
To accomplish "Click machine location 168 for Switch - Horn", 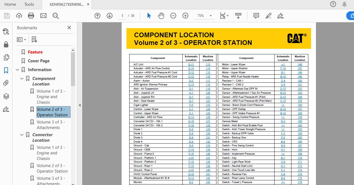I will click(x=300, y=150).
